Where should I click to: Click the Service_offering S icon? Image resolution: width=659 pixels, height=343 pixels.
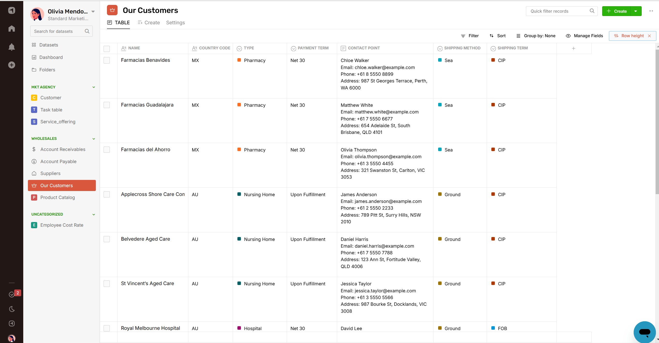pos(34,122)
